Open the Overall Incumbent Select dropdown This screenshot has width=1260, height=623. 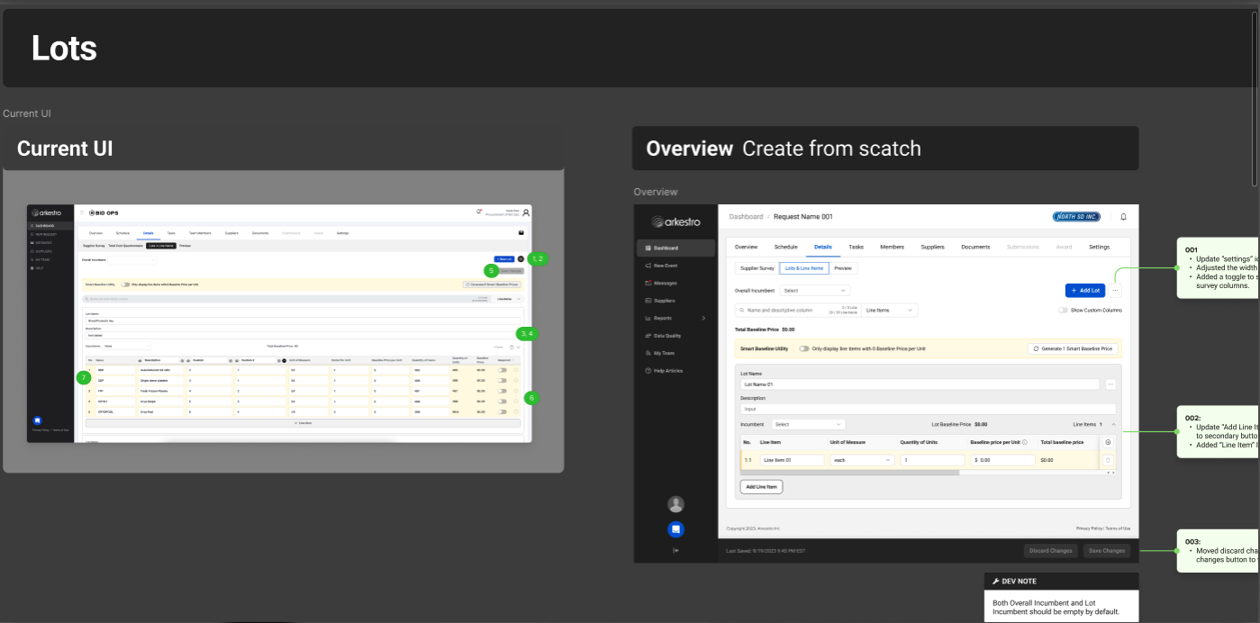point(815,290)
